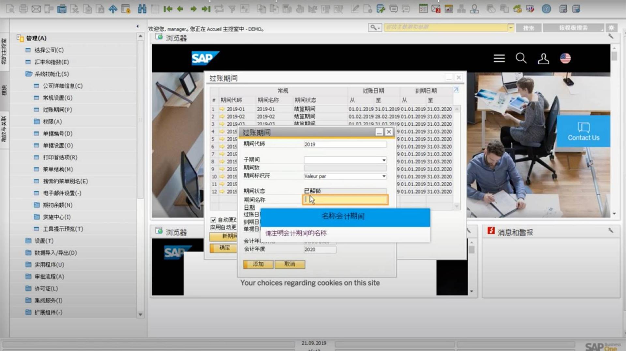626x351 pixels.
Task: Click the binoculars Find icon in toolbar
Action: pyautogui.click(x=142, y=9)
